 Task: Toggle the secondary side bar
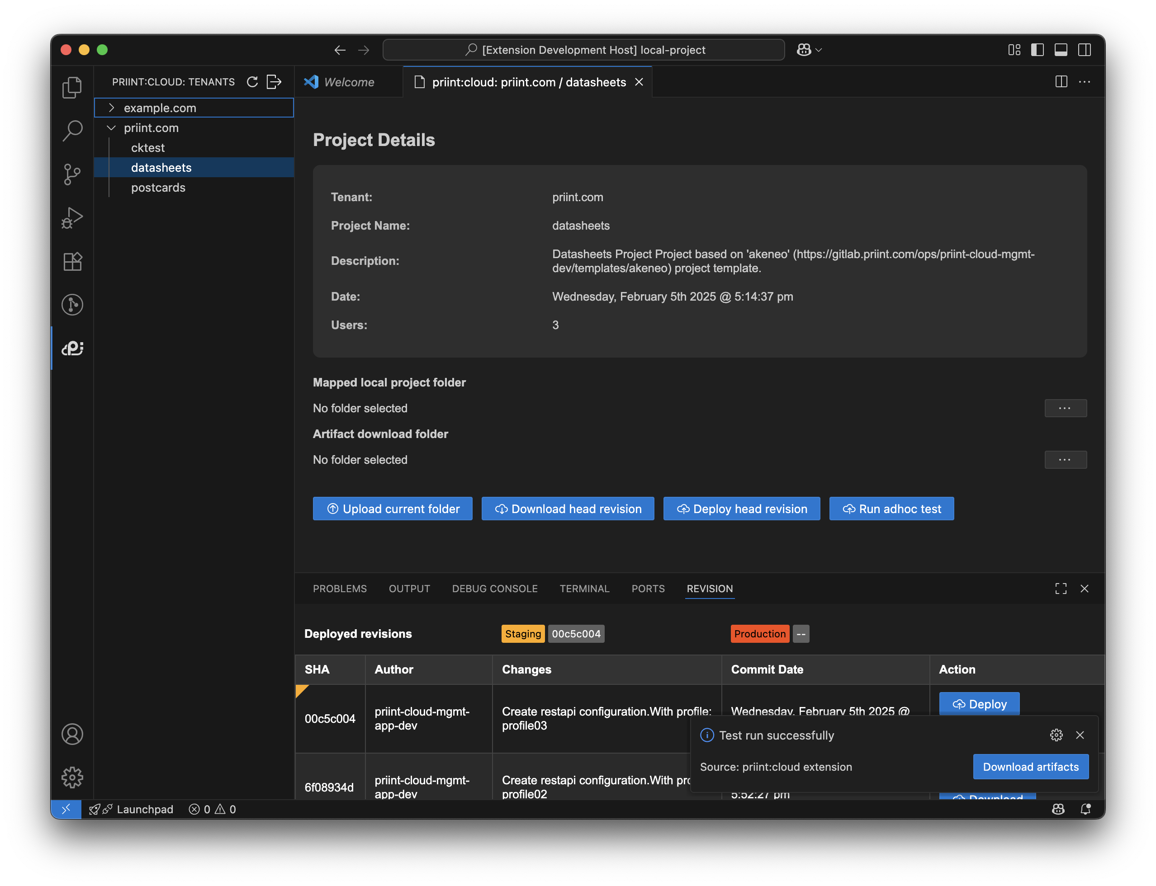(x=1084, y=50)
